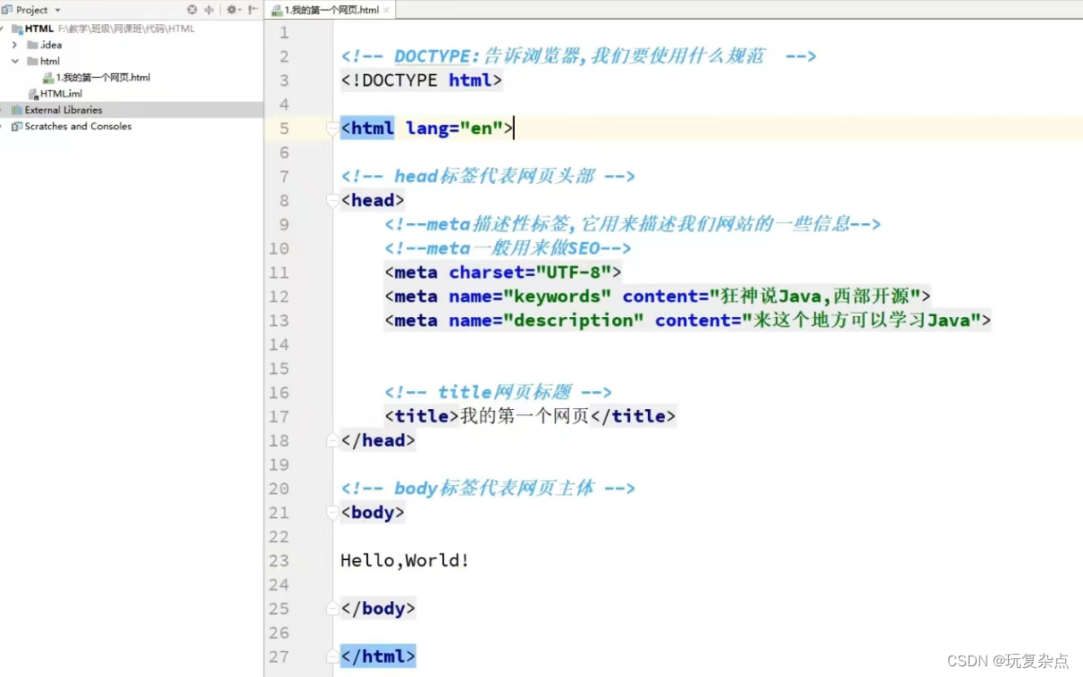Click the file icon on the editor tab
This screenshot has width=1083, height=677.
coord(277,10)
